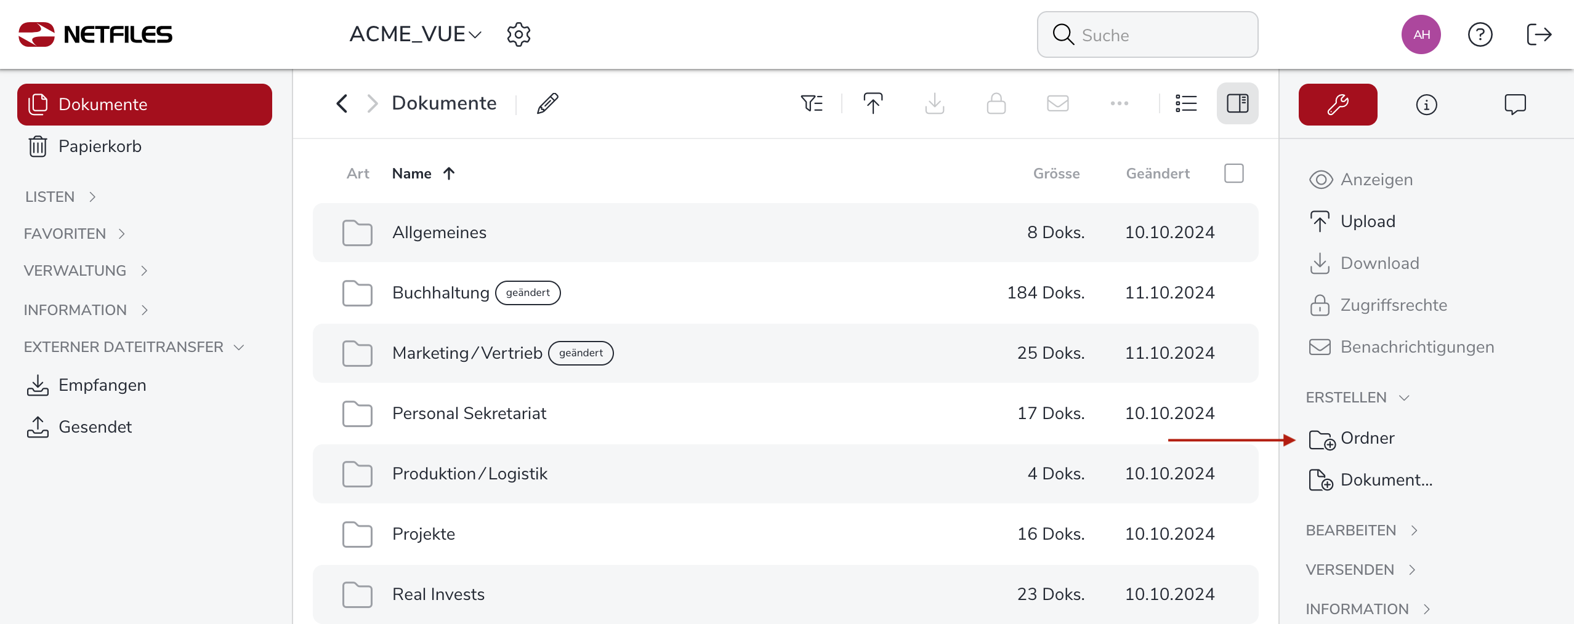Open the comments speech bubble tab
The width and height of the screenshot is (1574, 624).
coord(1515,105)
